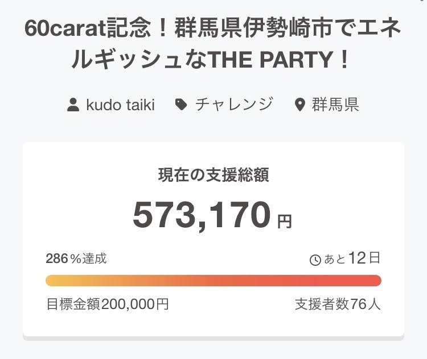This screenshot has height=359, width=427.
Task: Click the title's second line ending in THE PARTY
Action: pos(213,59)
